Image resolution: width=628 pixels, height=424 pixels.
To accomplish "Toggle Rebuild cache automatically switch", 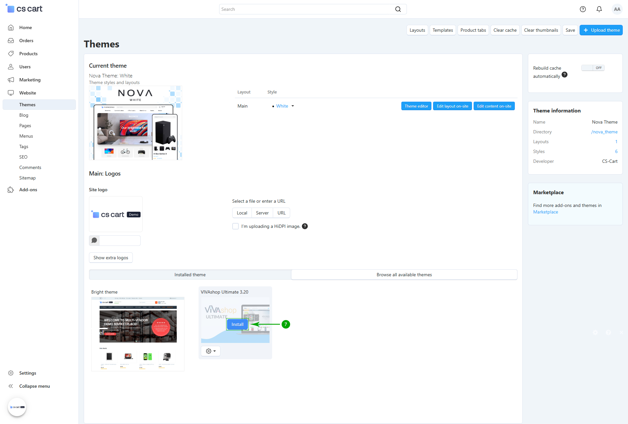I will [593, 68].
